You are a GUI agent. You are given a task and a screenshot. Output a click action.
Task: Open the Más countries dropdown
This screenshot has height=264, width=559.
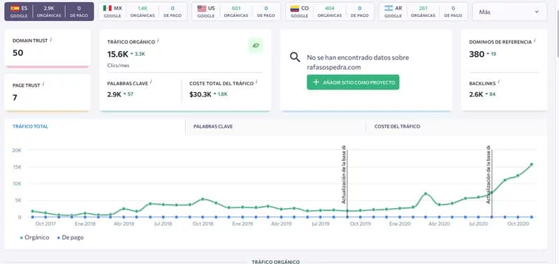[x=509, y=12]
